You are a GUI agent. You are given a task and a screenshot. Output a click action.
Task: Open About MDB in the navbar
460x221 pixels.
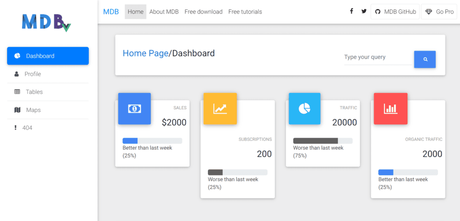tap(164, 12)
